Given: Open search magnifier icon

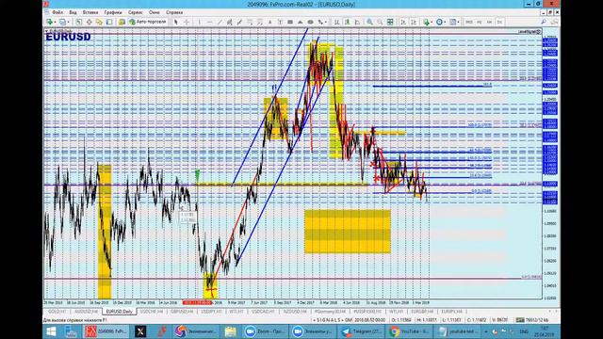Looking at the screenshot, I should [x=544, y=22].
